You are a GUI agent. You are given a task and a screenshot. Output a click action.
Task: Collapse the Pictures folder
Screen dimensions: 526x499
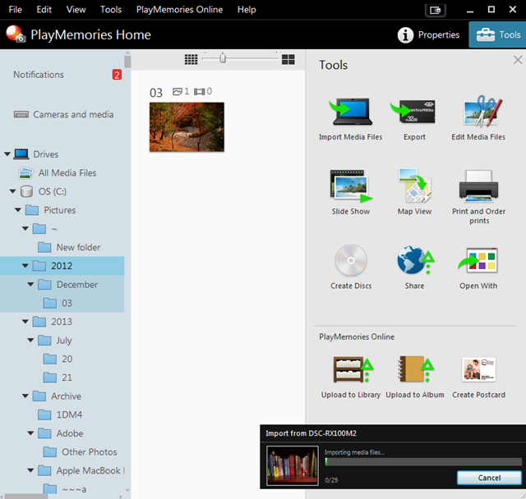(18, 210)
